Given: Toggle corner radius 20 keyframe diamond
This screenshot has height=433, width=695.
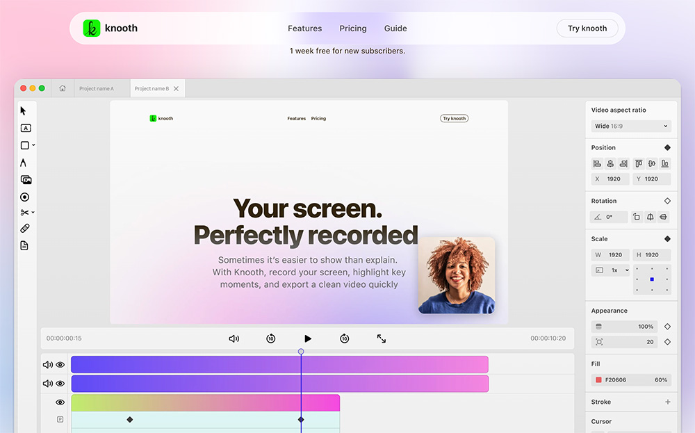Looking at the screenshot, I should 667,342.
